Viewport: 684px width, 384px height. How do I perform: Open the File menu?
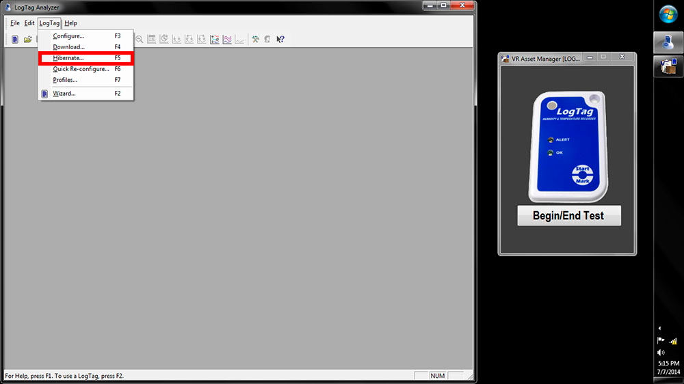[x=14, y=23]
